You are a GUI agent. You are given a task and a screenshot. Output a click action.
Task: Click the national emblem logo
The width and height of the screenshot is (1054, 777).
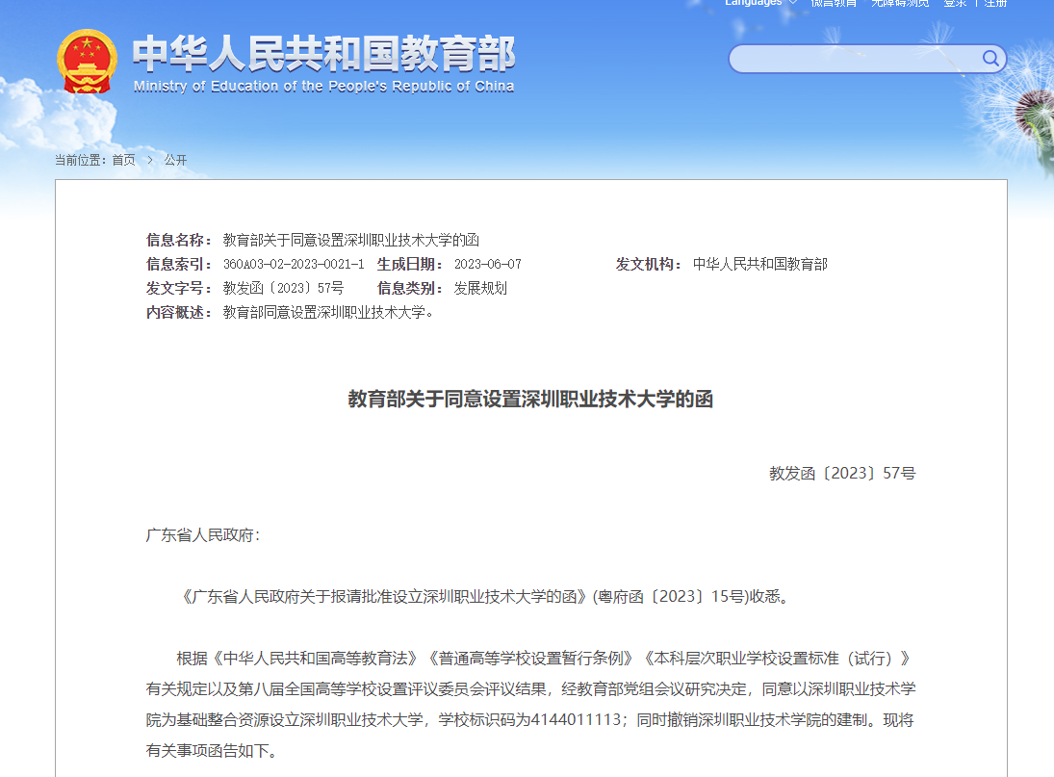[87, 62]
